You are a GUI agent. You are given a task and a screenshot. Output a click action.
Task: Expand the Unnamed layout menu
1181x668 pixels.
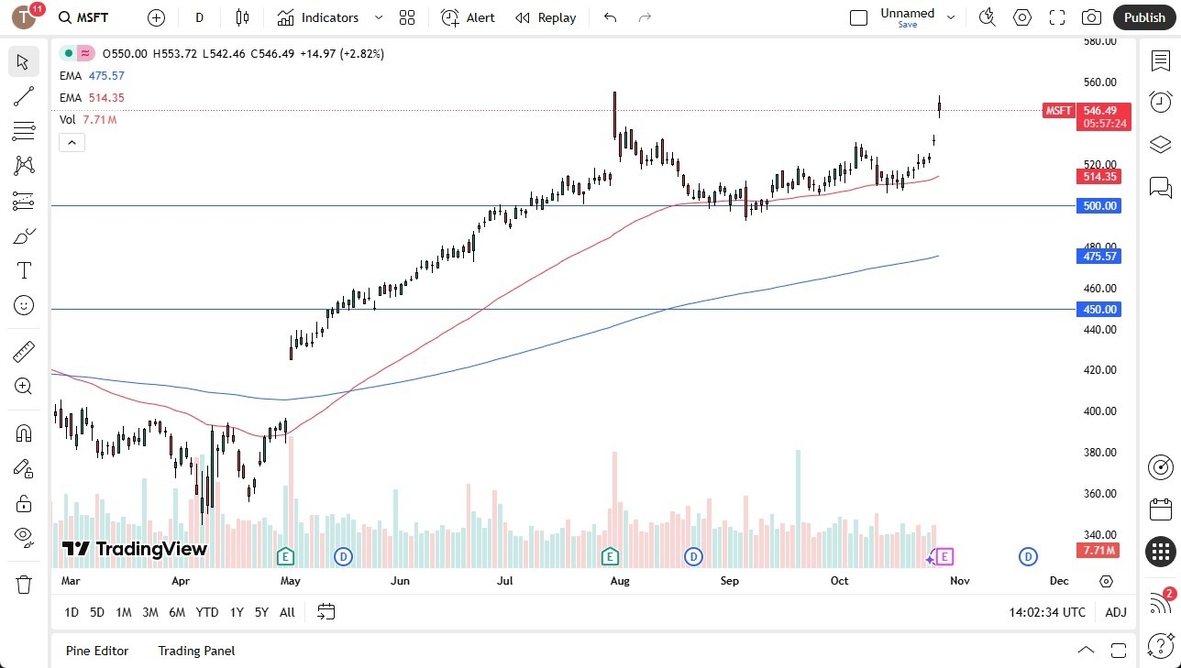coord(951,16)
